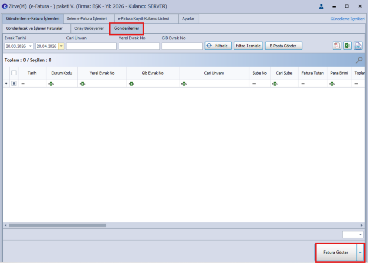Switch to Gönderilen e-Fatura İşlemleri tab
The height and width of the screenshot is (263, 368).
(33, 19)
